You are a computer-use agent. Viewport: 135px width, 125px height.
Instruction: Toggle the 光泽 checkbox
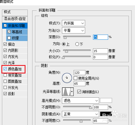(x=5, y=63)
